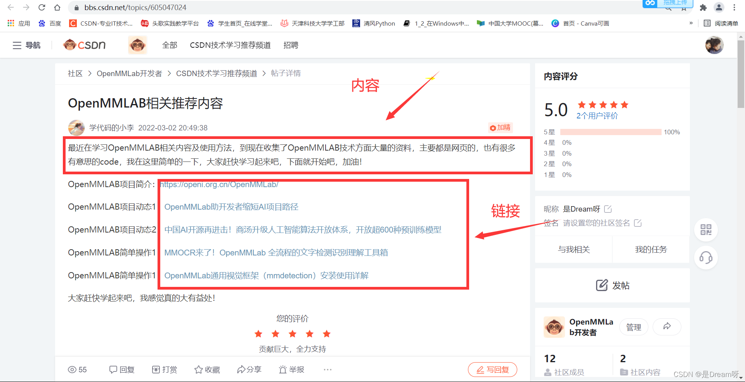Edit community signature pencil icon
The height and width of the screenshot is (382, 745).
tap(638, 223)
